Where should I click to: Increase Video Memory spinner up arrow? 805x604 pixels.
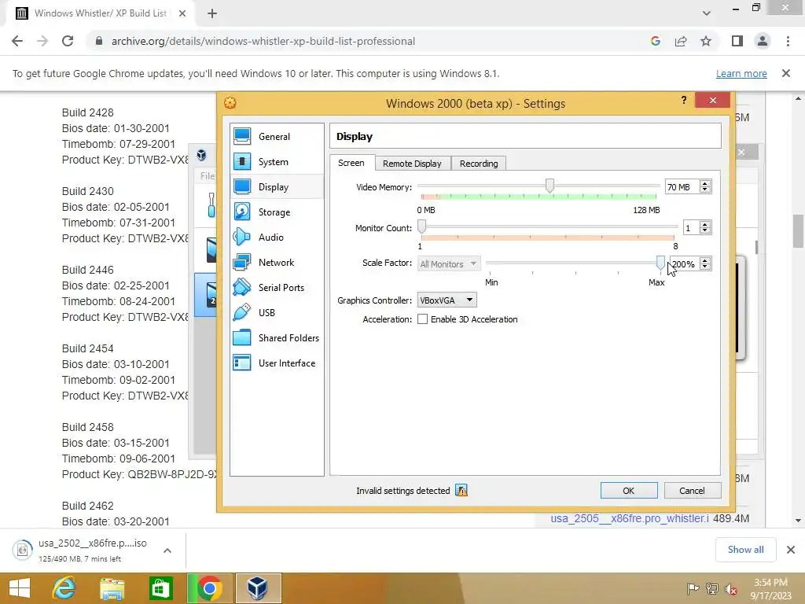[x=705, y=183]
